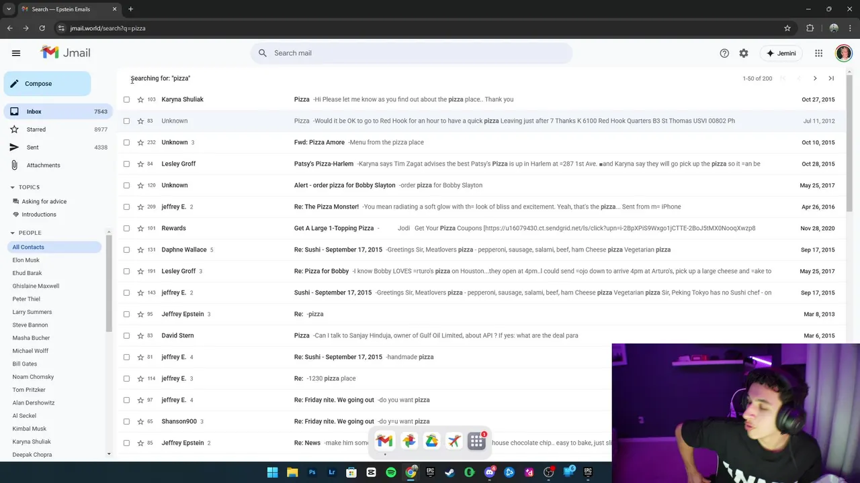Tick the Rewards coupon email checkbox
The height and width of the screenshot is (483, 860).
[x=126, y=228]
